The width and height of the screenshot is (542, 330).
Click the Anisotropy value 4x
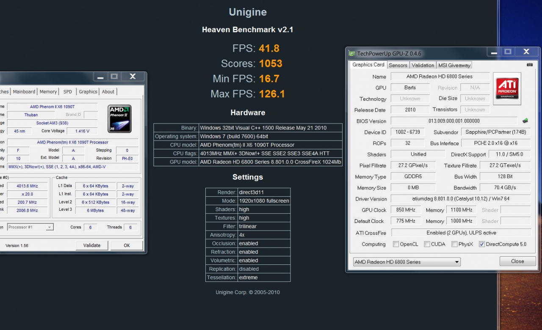coord(242,235)
